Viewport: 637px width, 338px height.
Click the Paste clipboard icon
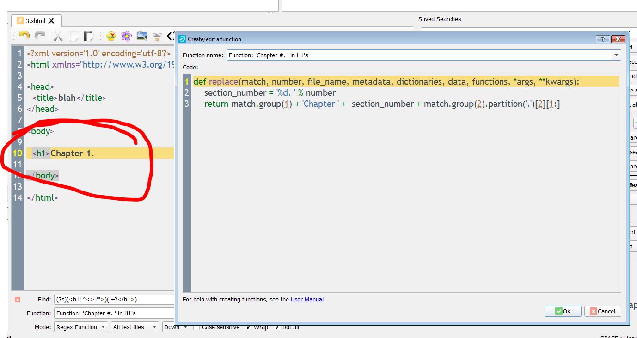pos(88,36)
